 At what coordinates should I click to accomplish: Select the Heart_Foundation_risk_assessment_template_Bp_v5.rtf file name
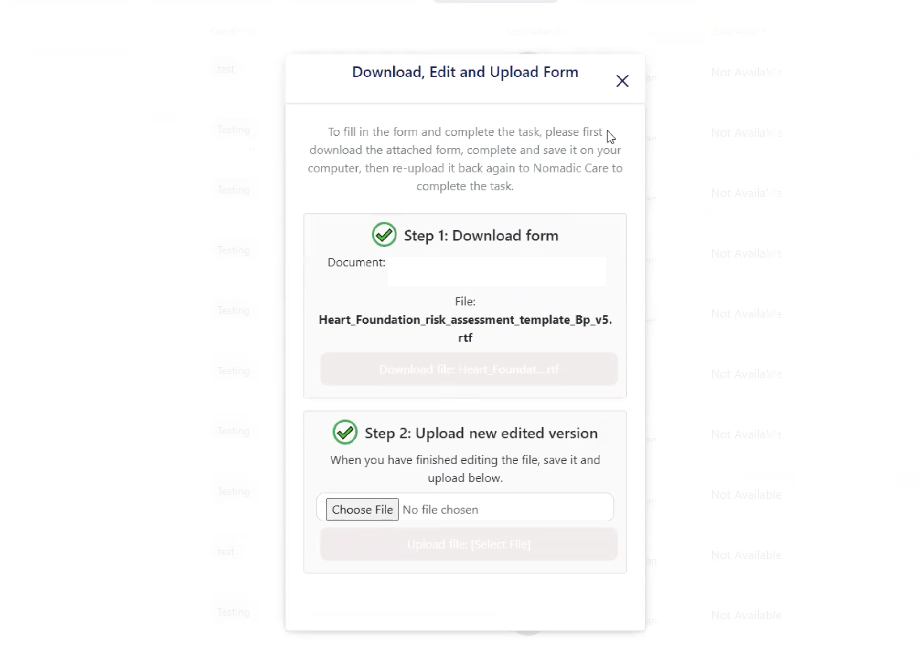click(x=465, y=328)
